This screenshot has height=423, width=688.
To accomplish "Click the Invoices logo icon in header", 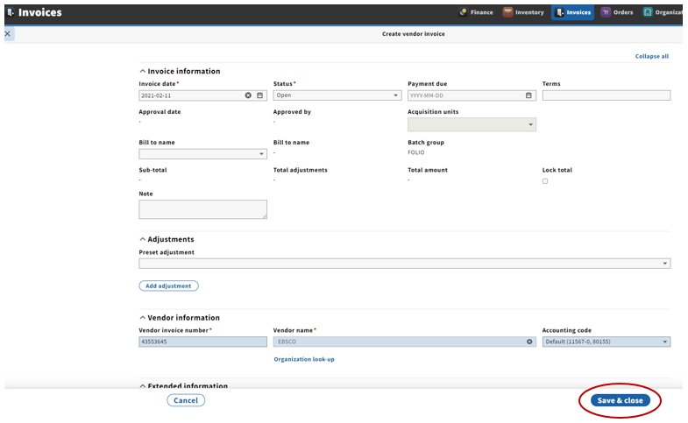I will (x=11, y=12).
